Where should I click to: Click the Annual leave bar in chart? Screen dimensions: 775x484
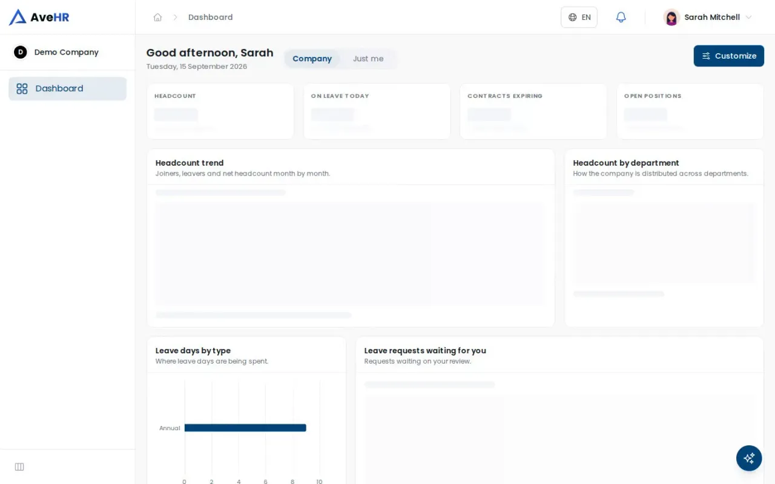tap(245, 428)
